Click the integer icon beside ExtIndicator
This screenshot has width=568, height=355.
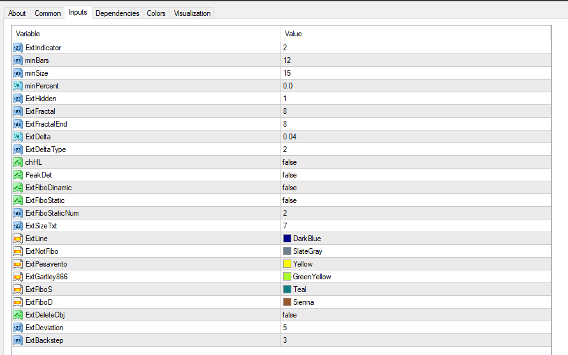[x=18, y=48]
